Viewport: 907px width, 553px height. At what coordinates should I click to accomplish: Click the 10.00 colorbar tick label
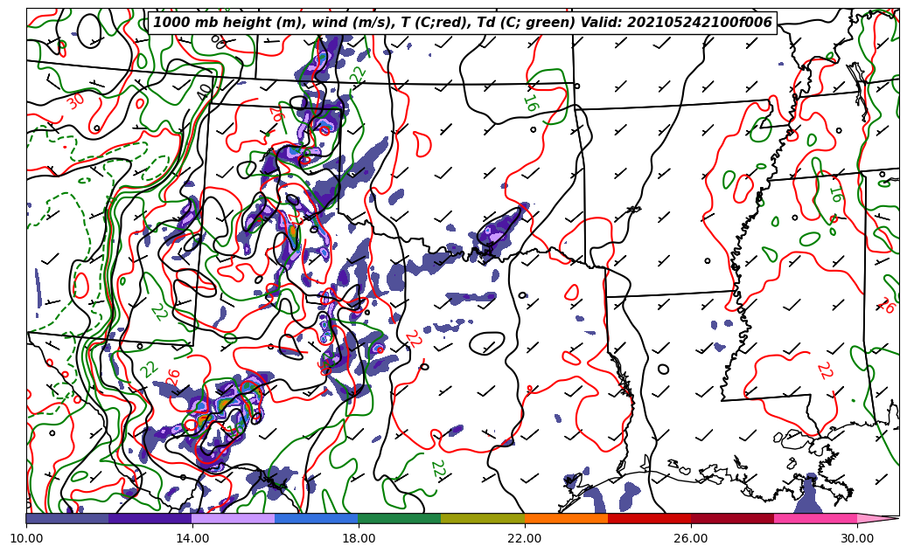coord(26,538)
